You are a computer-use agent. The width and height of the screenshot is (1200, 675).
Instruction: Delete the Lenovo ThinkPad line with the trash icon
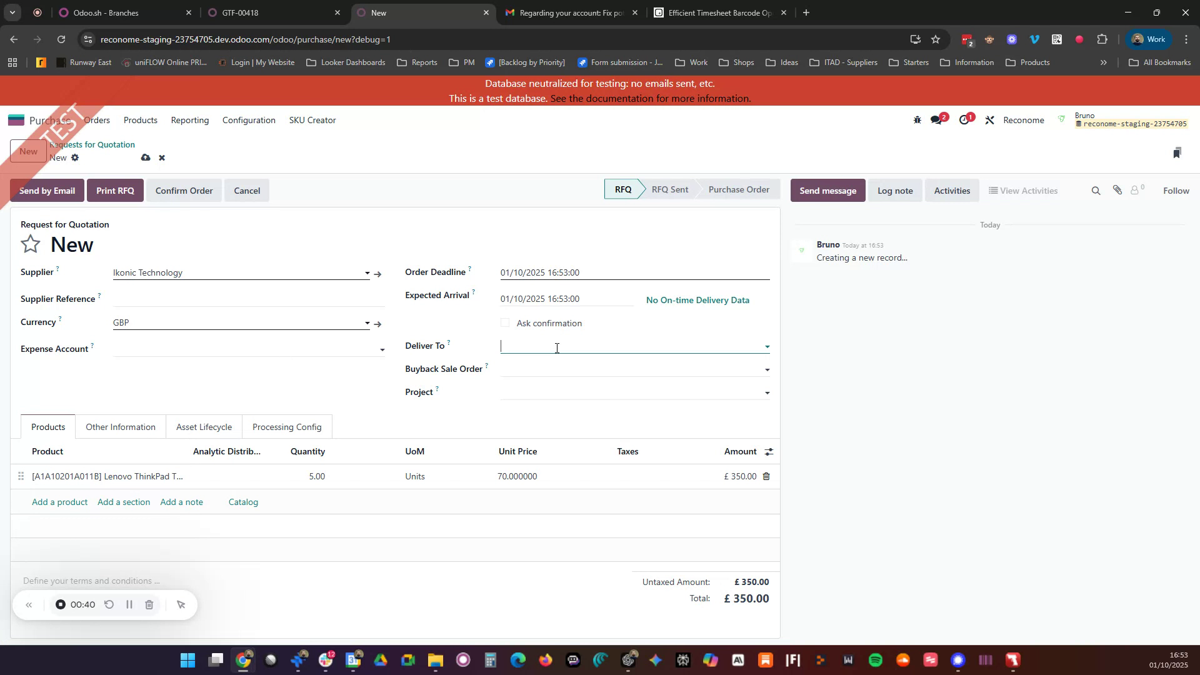[766, 476]
